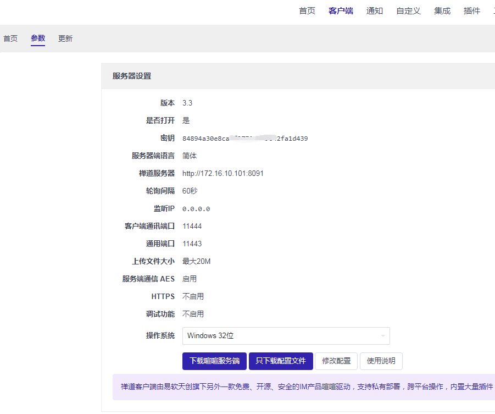Select the 参数 sub-tab
This screenshot has height=414, width=495.
38,38
